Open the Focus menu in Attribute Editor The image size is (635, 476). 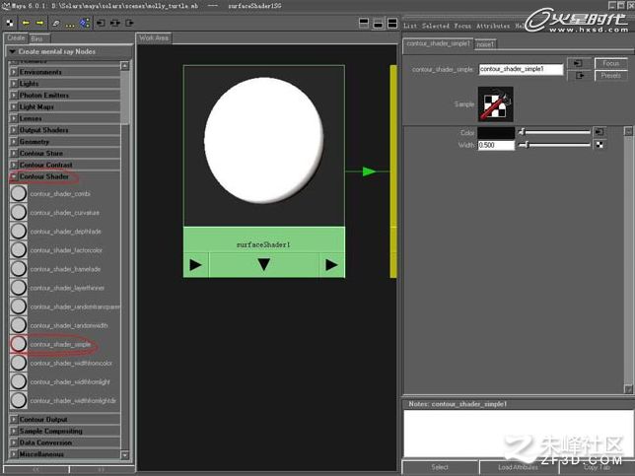pos(462,26)
